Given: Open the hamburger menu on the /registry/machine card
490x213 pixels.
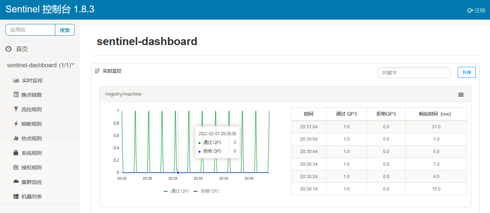Looking at the screenshot, I should coord(461,95).
